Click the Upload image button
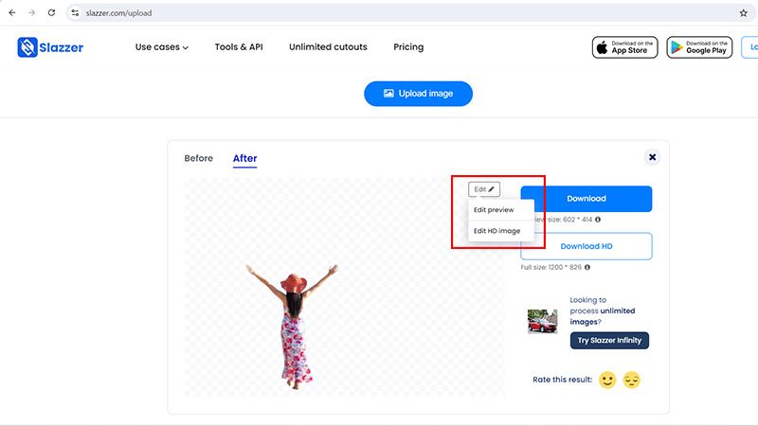758x426 pixels. click(418, 94)
